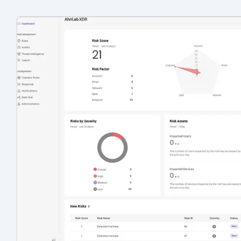The width and height of the screenshot is (241, 241).
Task: Select the Data Hub share icon
Action: (x=19, y=97)
